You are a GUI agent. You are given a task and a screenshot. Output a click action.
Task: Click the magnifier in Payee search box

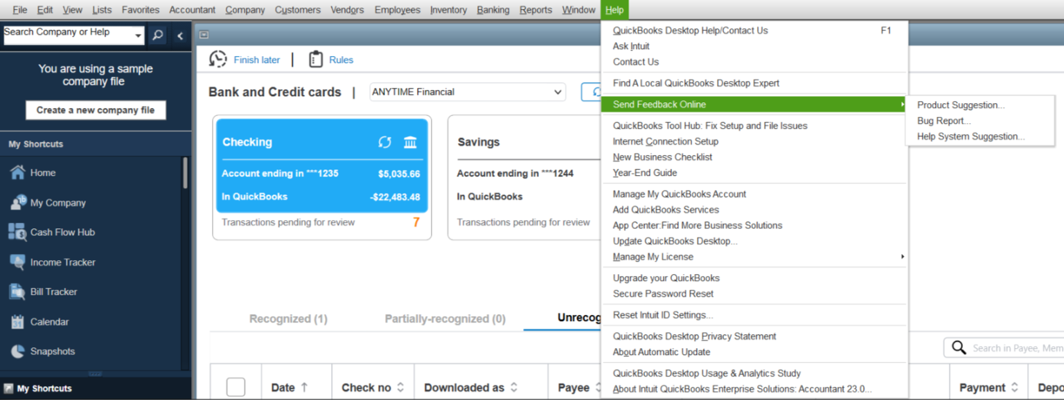[x=959, y=347]
